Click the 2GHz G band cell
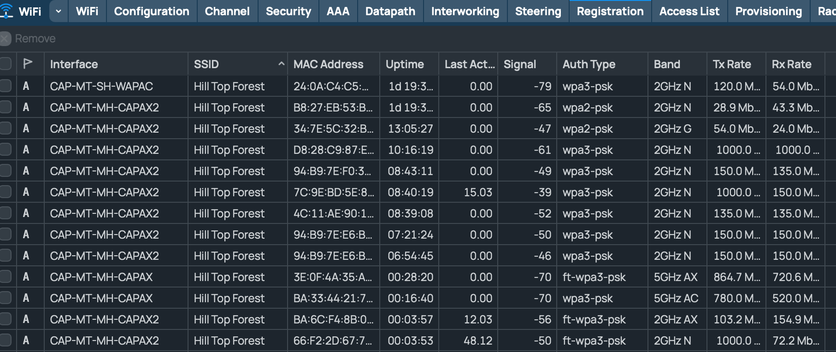This screenshot has width=836, height=352. [x=677, y=129]
